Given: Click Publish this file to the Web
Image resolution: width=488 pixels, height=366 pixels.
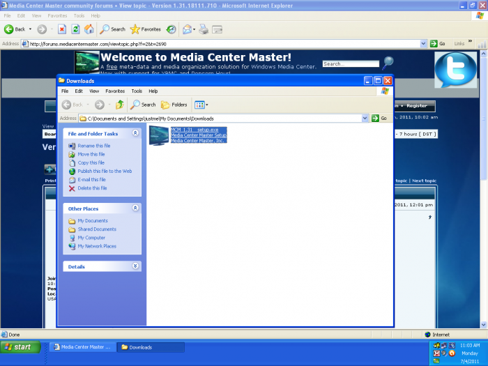Looking at the screenshot, I should point(105,171).
